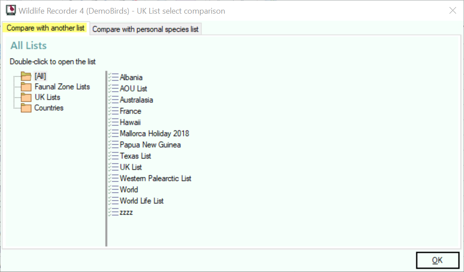Select the Western Palearctic List entry
Screen dimensions: 464x272
pos(155,178)
